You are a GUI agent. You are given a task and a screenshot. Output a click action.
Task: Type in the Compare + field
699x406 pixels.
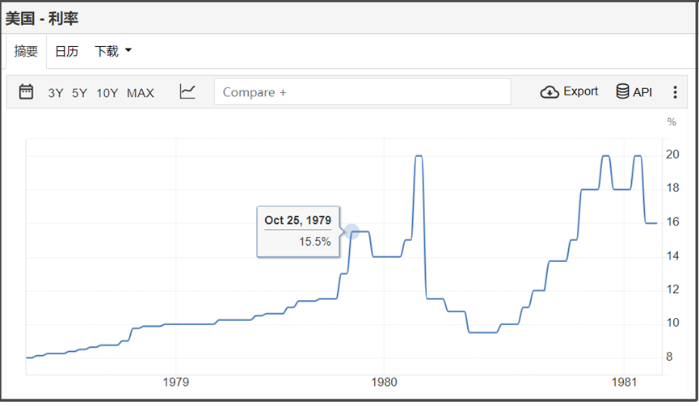point(362,92)
